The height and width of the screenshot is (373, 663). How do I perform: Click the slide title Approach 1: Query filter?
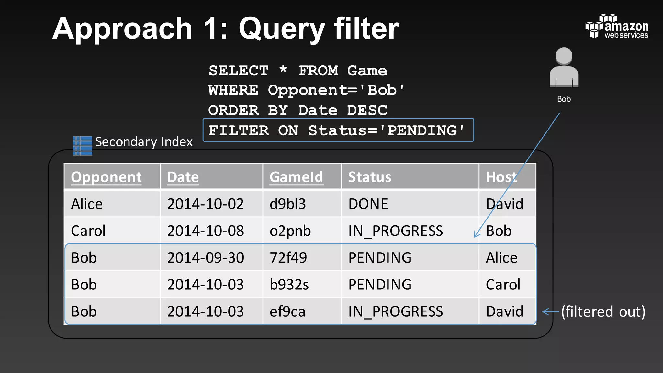point(226,28)
